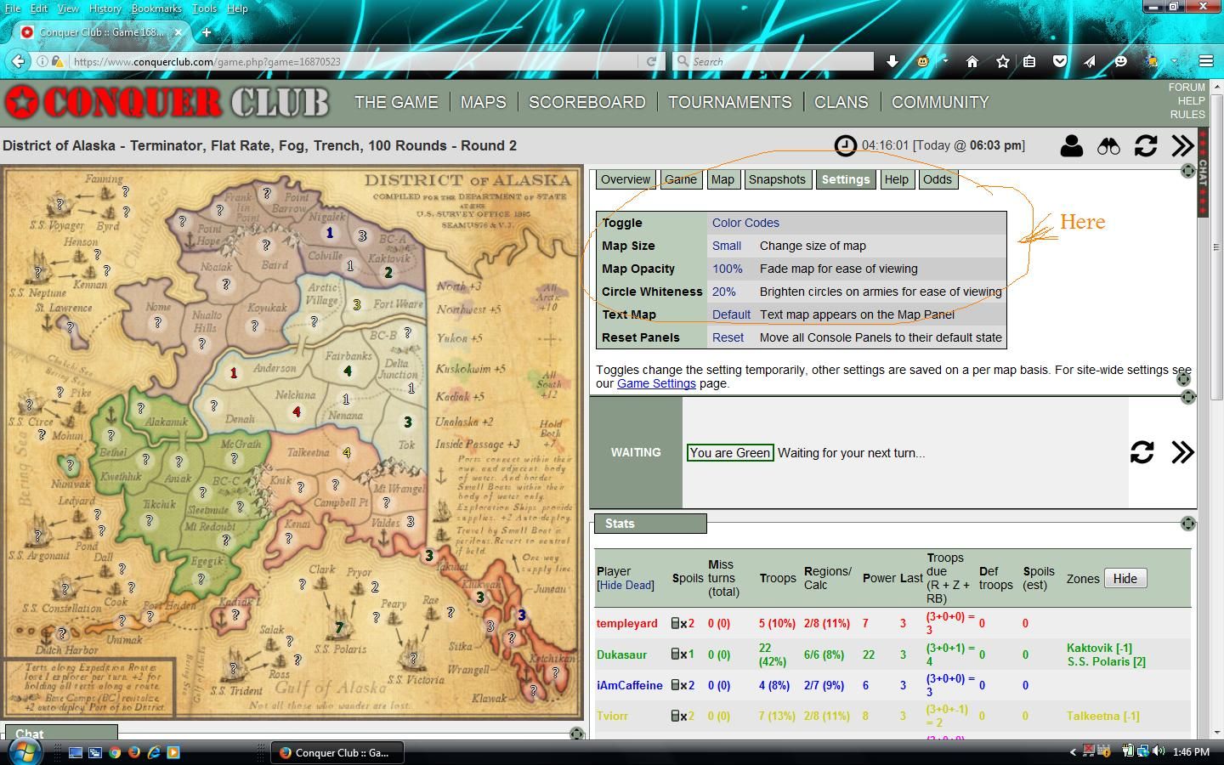Open the Firefox hamburger menu
The height and width of the screenshot is (765, 1224).
[1205, 61]
